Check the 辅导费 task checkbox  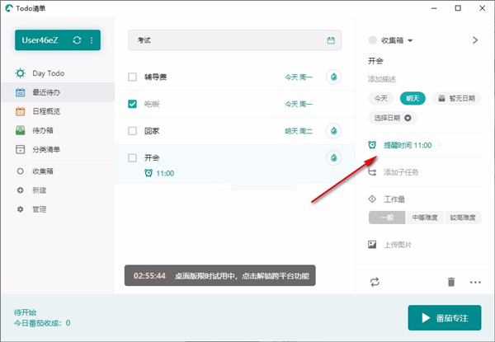point(133,77)
